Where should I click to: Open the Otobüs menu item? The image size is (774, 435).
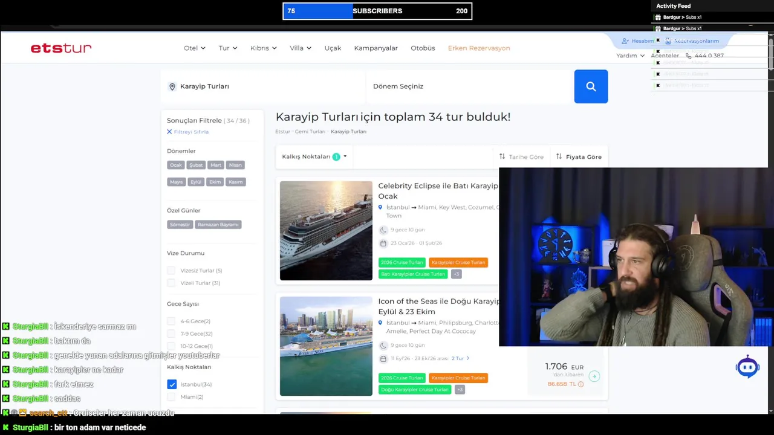[423, 48]
